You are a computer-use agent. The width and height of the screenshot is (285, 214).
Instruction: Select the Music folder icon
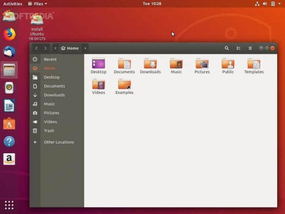pyautogui.click(x=176, y=65)
